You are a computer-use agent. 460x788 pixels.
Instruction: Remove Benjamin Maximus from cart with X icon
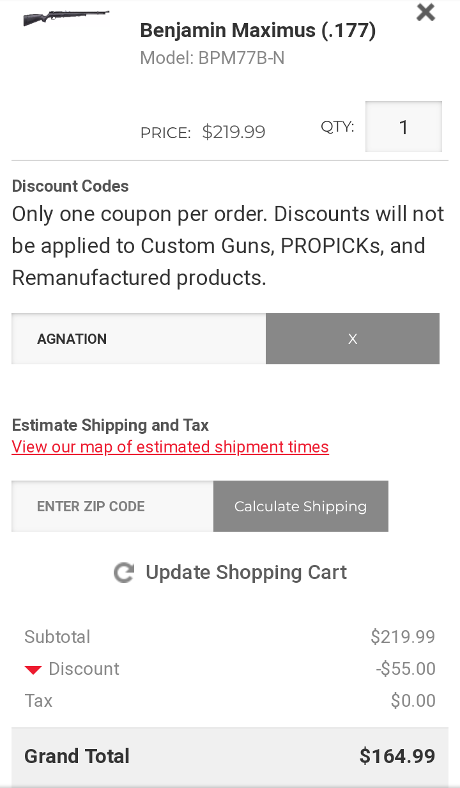click(425, 12)
